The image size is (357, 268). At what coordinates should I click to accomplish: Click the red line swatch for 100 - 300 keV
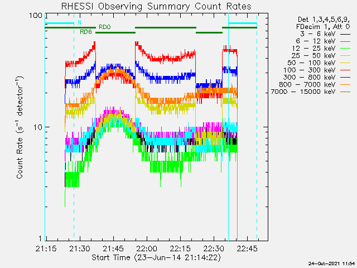(x=345, y=70)
